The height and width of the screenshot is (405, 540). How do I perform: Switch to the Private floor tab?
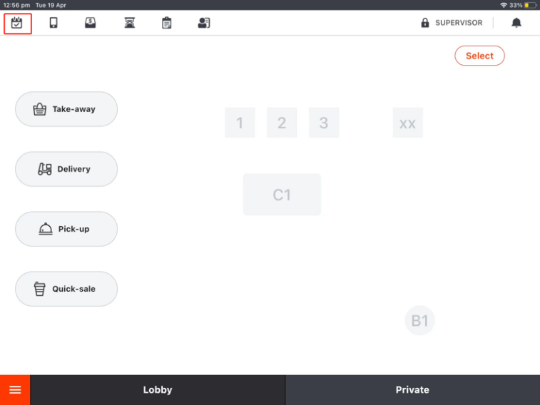click(x=412, y=390)
